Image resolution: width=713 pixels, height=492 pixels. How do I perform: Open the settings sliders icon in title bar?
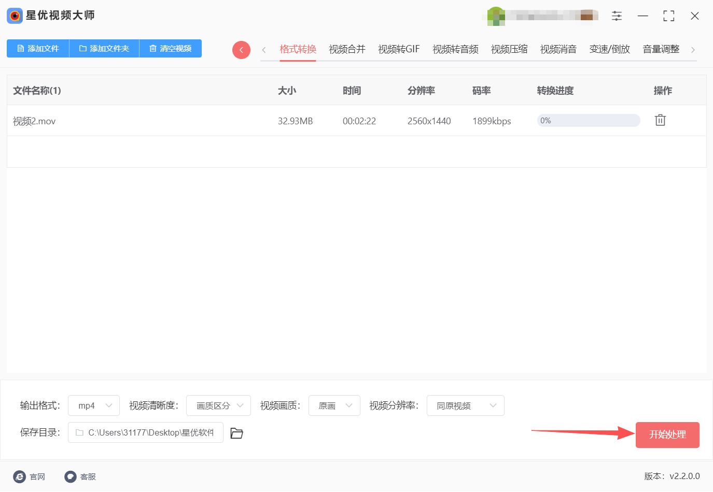(617, 16)
